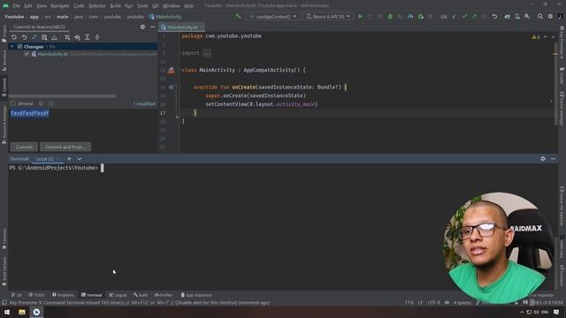Click the Rollback undo icon in main toolbar
Image resolution: width=566 pixels, height=318 pixels.
click(494, 17)
